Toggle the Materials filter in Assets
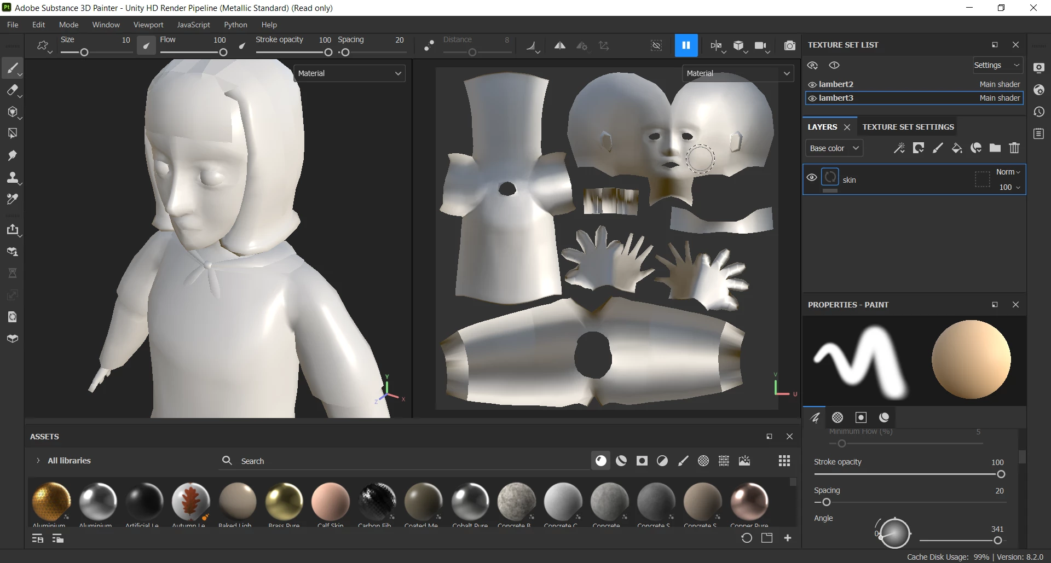The image size is (1051, 563). pos(601,461)
